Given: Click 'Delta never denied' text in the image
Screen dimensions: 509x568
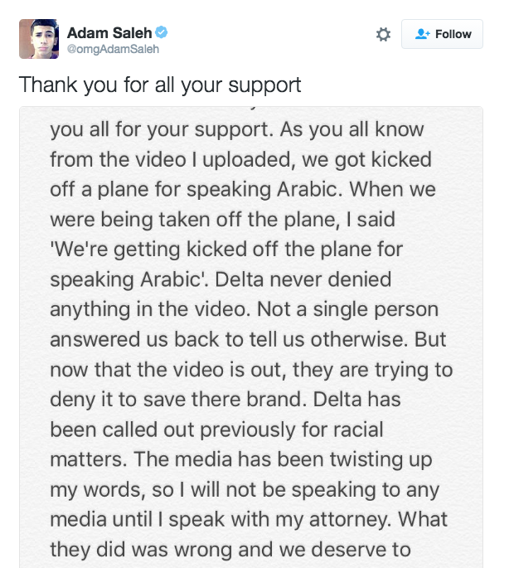Looking at the screenshot, I should pyautogui.click(x=303, y=279).
